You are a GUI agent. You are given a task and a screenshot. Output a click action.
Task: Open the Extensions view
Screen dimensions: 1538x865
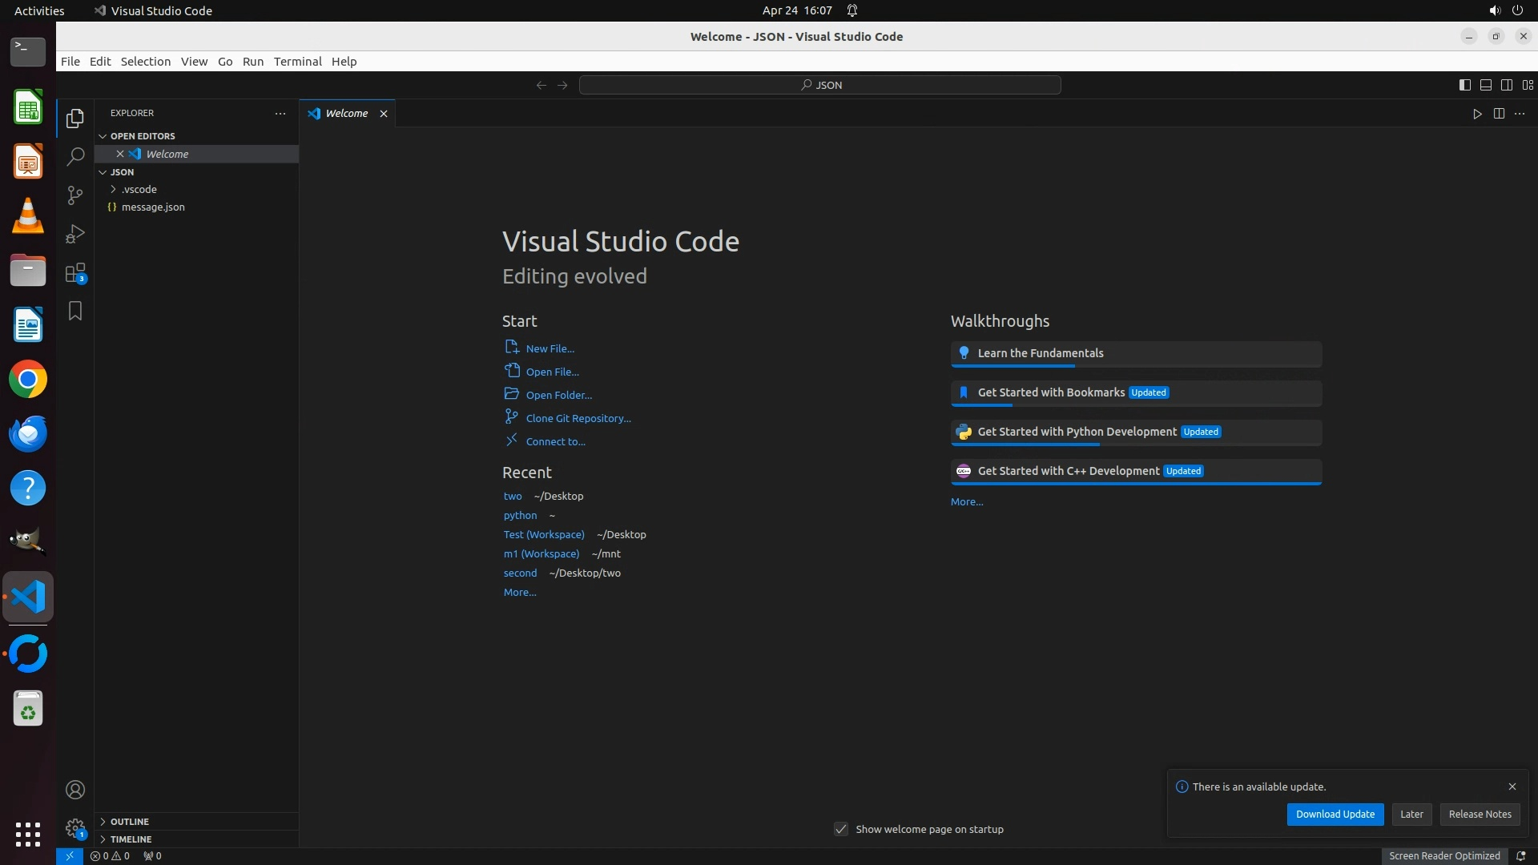pyautogui.click(x=75, y=273)
